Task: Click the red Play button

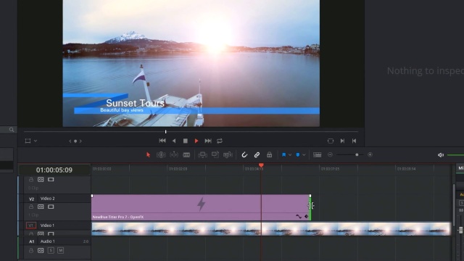Action: [x=196, y=141]
